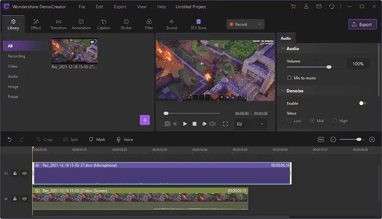
Task: Select Mid denoise value
Action: coord(312,121)
